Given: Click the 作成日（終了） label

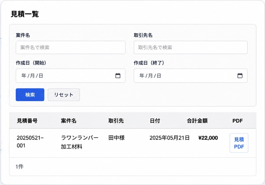Looking at the screenshot, I should point(149,63).
